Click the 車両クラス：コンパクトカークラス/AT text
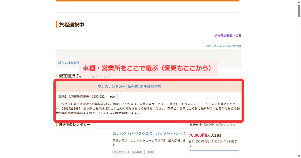 point(139,141)
